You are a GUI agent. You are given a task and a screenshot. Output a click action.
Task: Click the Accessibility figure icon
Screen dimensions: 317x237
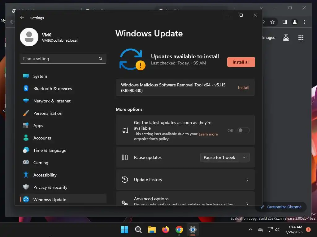(x=26, y=175)
